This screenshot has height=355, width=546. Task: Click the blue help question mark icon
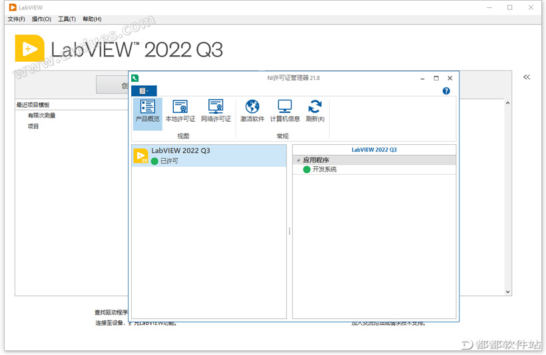(x=446, y=91)
